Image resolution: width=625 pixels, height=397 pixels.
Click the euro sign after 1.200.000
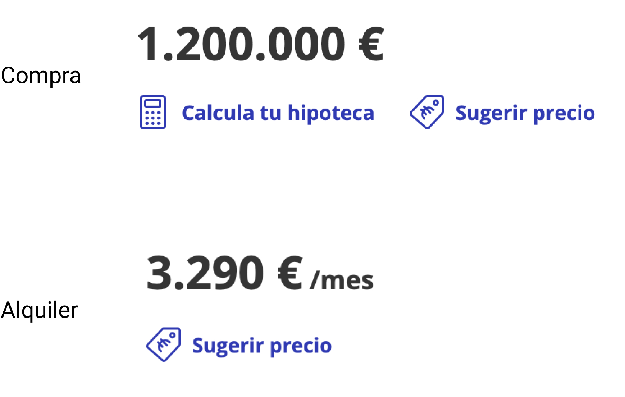371,45
